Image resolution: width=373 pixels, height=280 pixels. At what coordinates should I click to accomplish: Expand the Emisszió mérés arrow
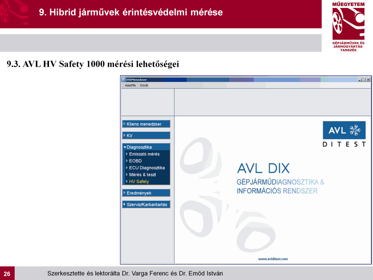click(x=127, y=154)
